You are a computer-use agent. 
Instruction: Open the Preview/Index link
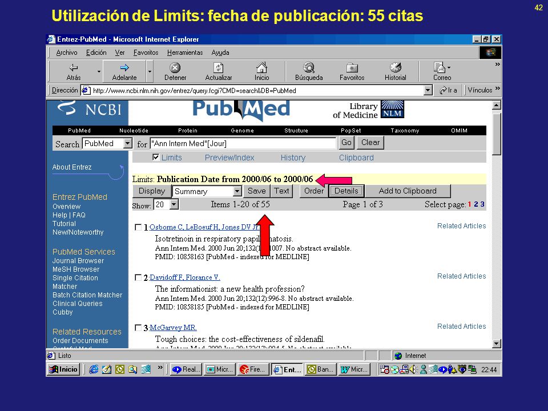[229, 158]
